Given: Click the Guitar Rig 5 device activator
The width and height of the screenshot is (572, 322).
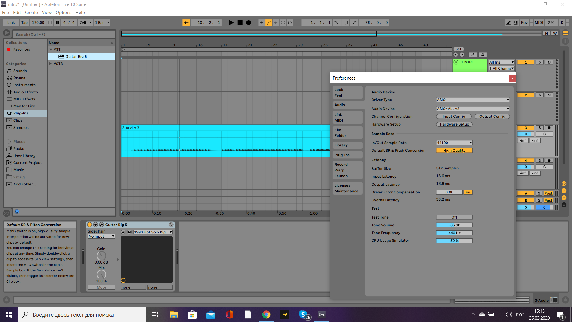Looking at the screenshot, I should [x=90, y=225].
